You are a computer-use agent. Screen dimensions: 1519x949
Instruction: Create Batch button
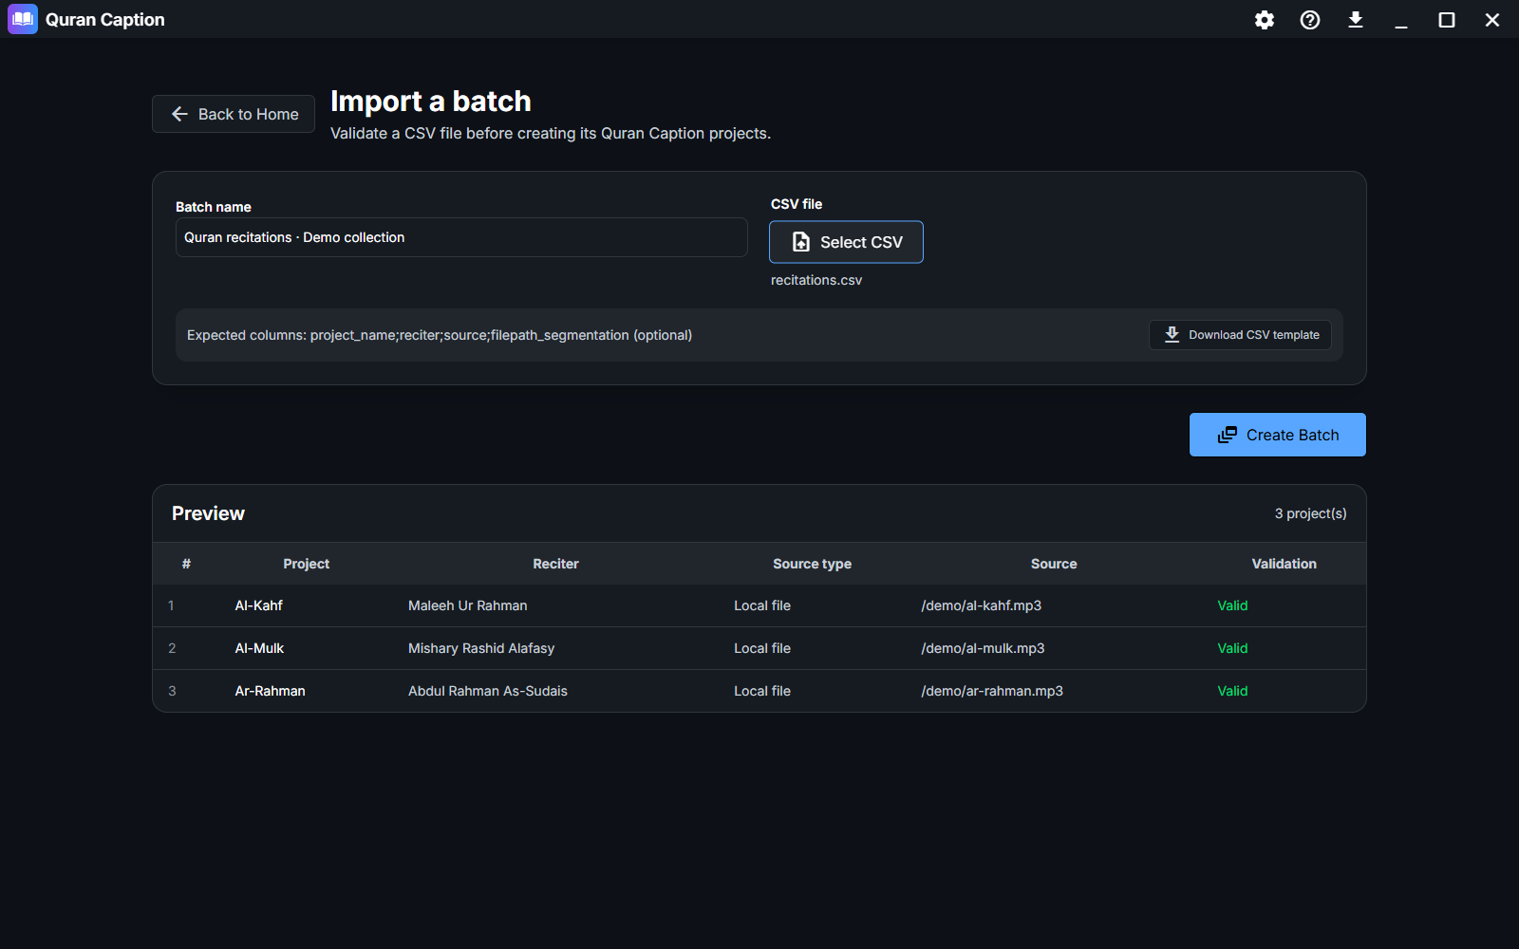(x=1278, y=435)
